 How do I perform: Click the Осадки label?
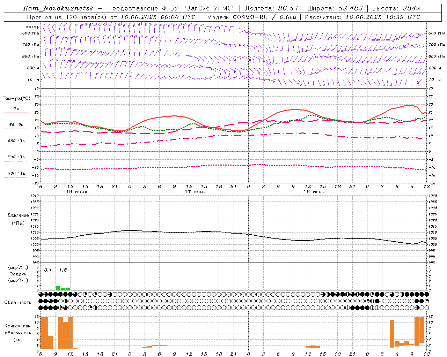click(x=18, y=274)
